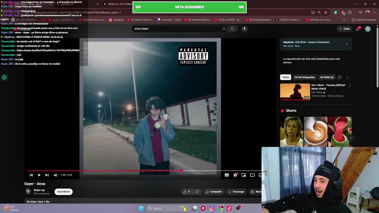379x213 pixels.
Task: Open Todos los favoritos folder
Action: tap(364, 20)
